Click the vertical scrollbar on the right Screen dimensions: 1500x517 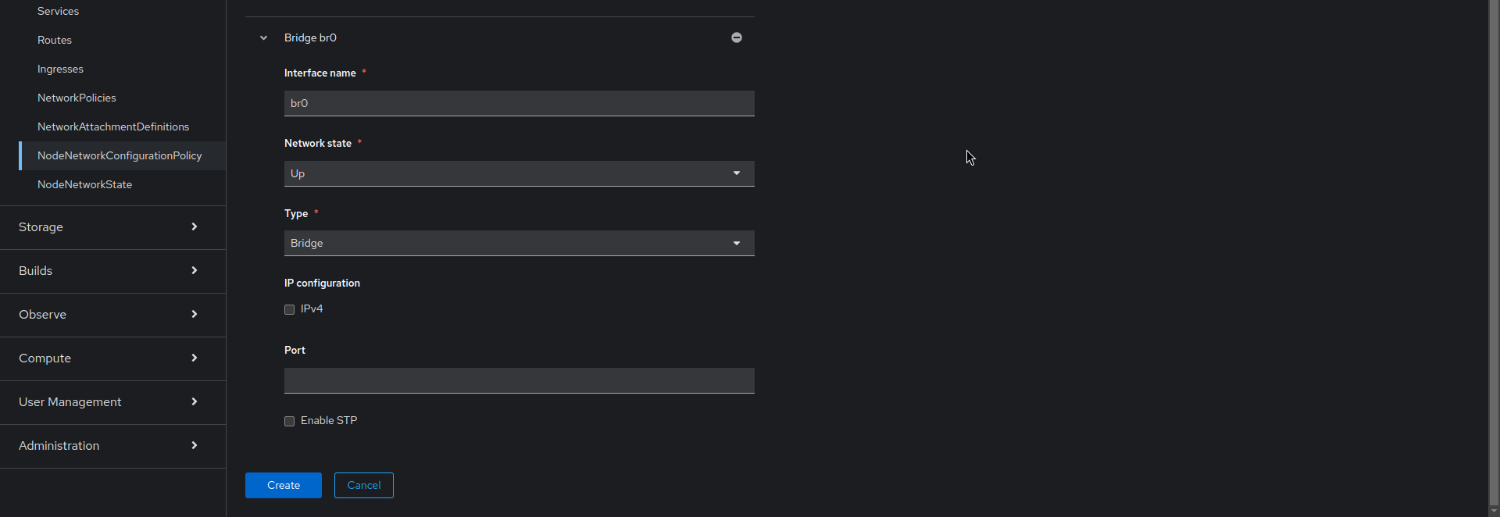1495,258
